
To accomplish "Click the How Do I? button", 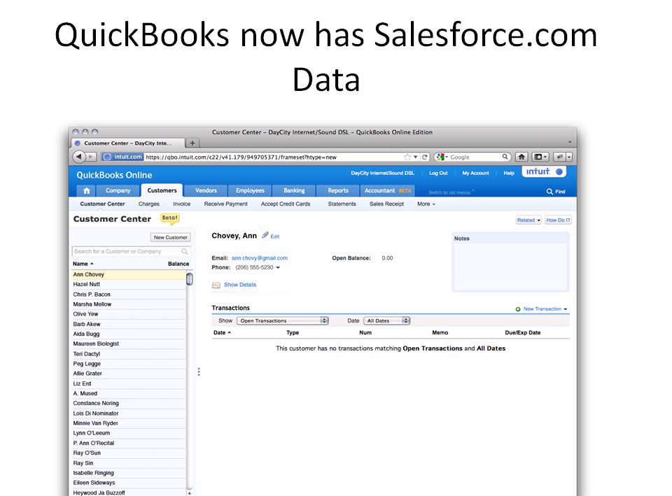I will (x=558, y=220).
